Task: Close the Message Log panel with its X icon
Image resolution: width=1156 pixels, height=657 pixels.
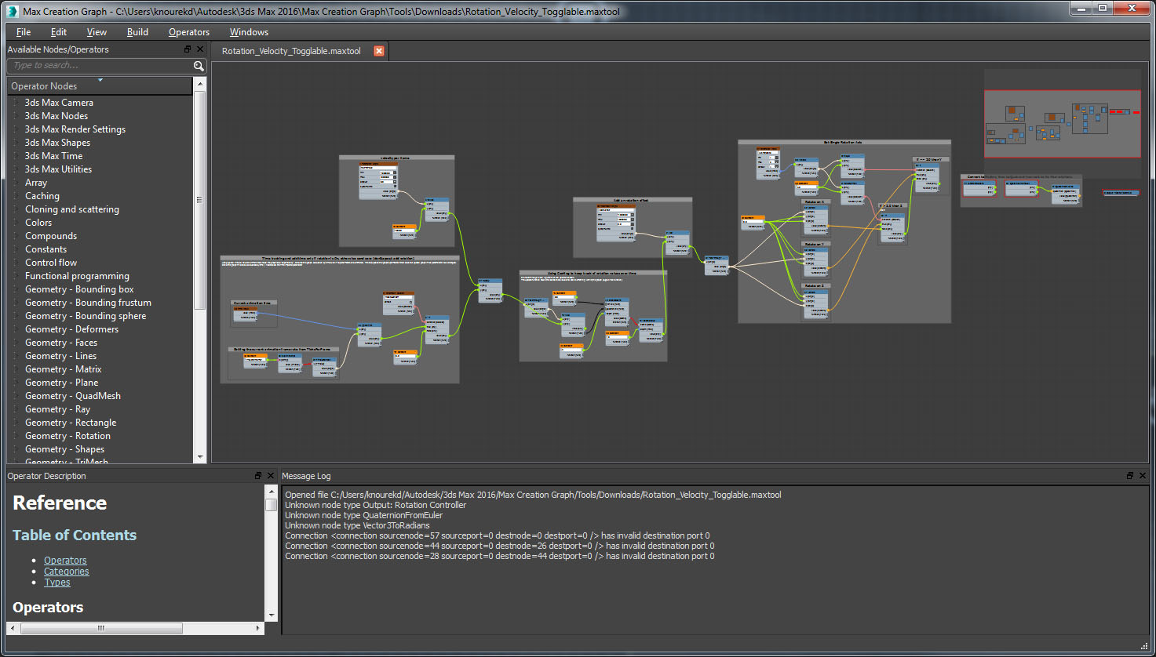Action: pyautogui.click(x=1143, y=475)
